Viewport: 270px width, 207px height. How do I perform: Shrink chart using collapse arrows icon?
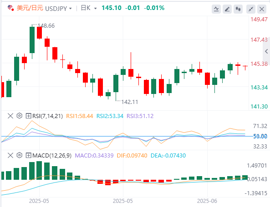coord(251,9)
